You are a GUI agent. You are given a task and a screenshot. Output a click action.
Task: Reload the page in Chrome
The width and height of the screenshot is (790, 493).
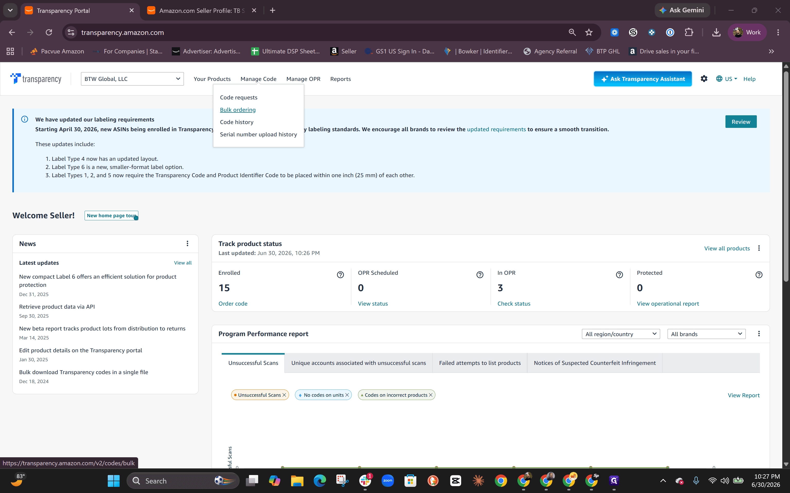(49, 32)
